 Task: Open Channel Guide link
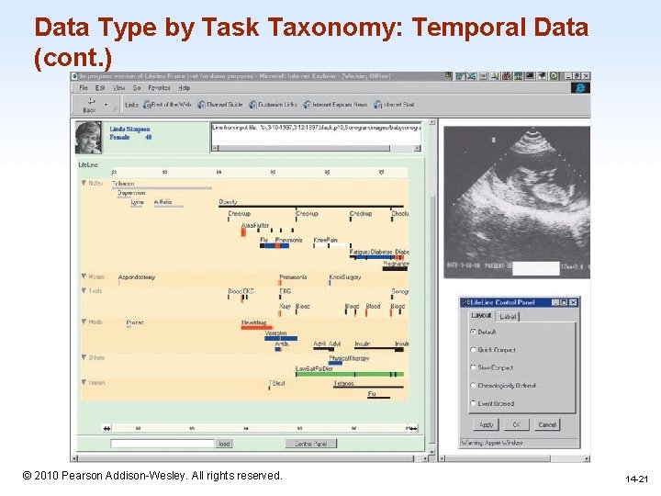pyautogui.click(x=220, y=105)
